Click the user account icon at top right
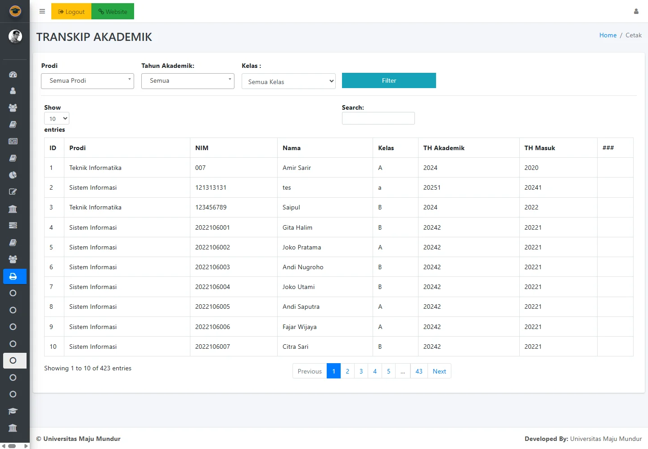The height and width of the screenshot is (449, 648). tap(636, 12)
